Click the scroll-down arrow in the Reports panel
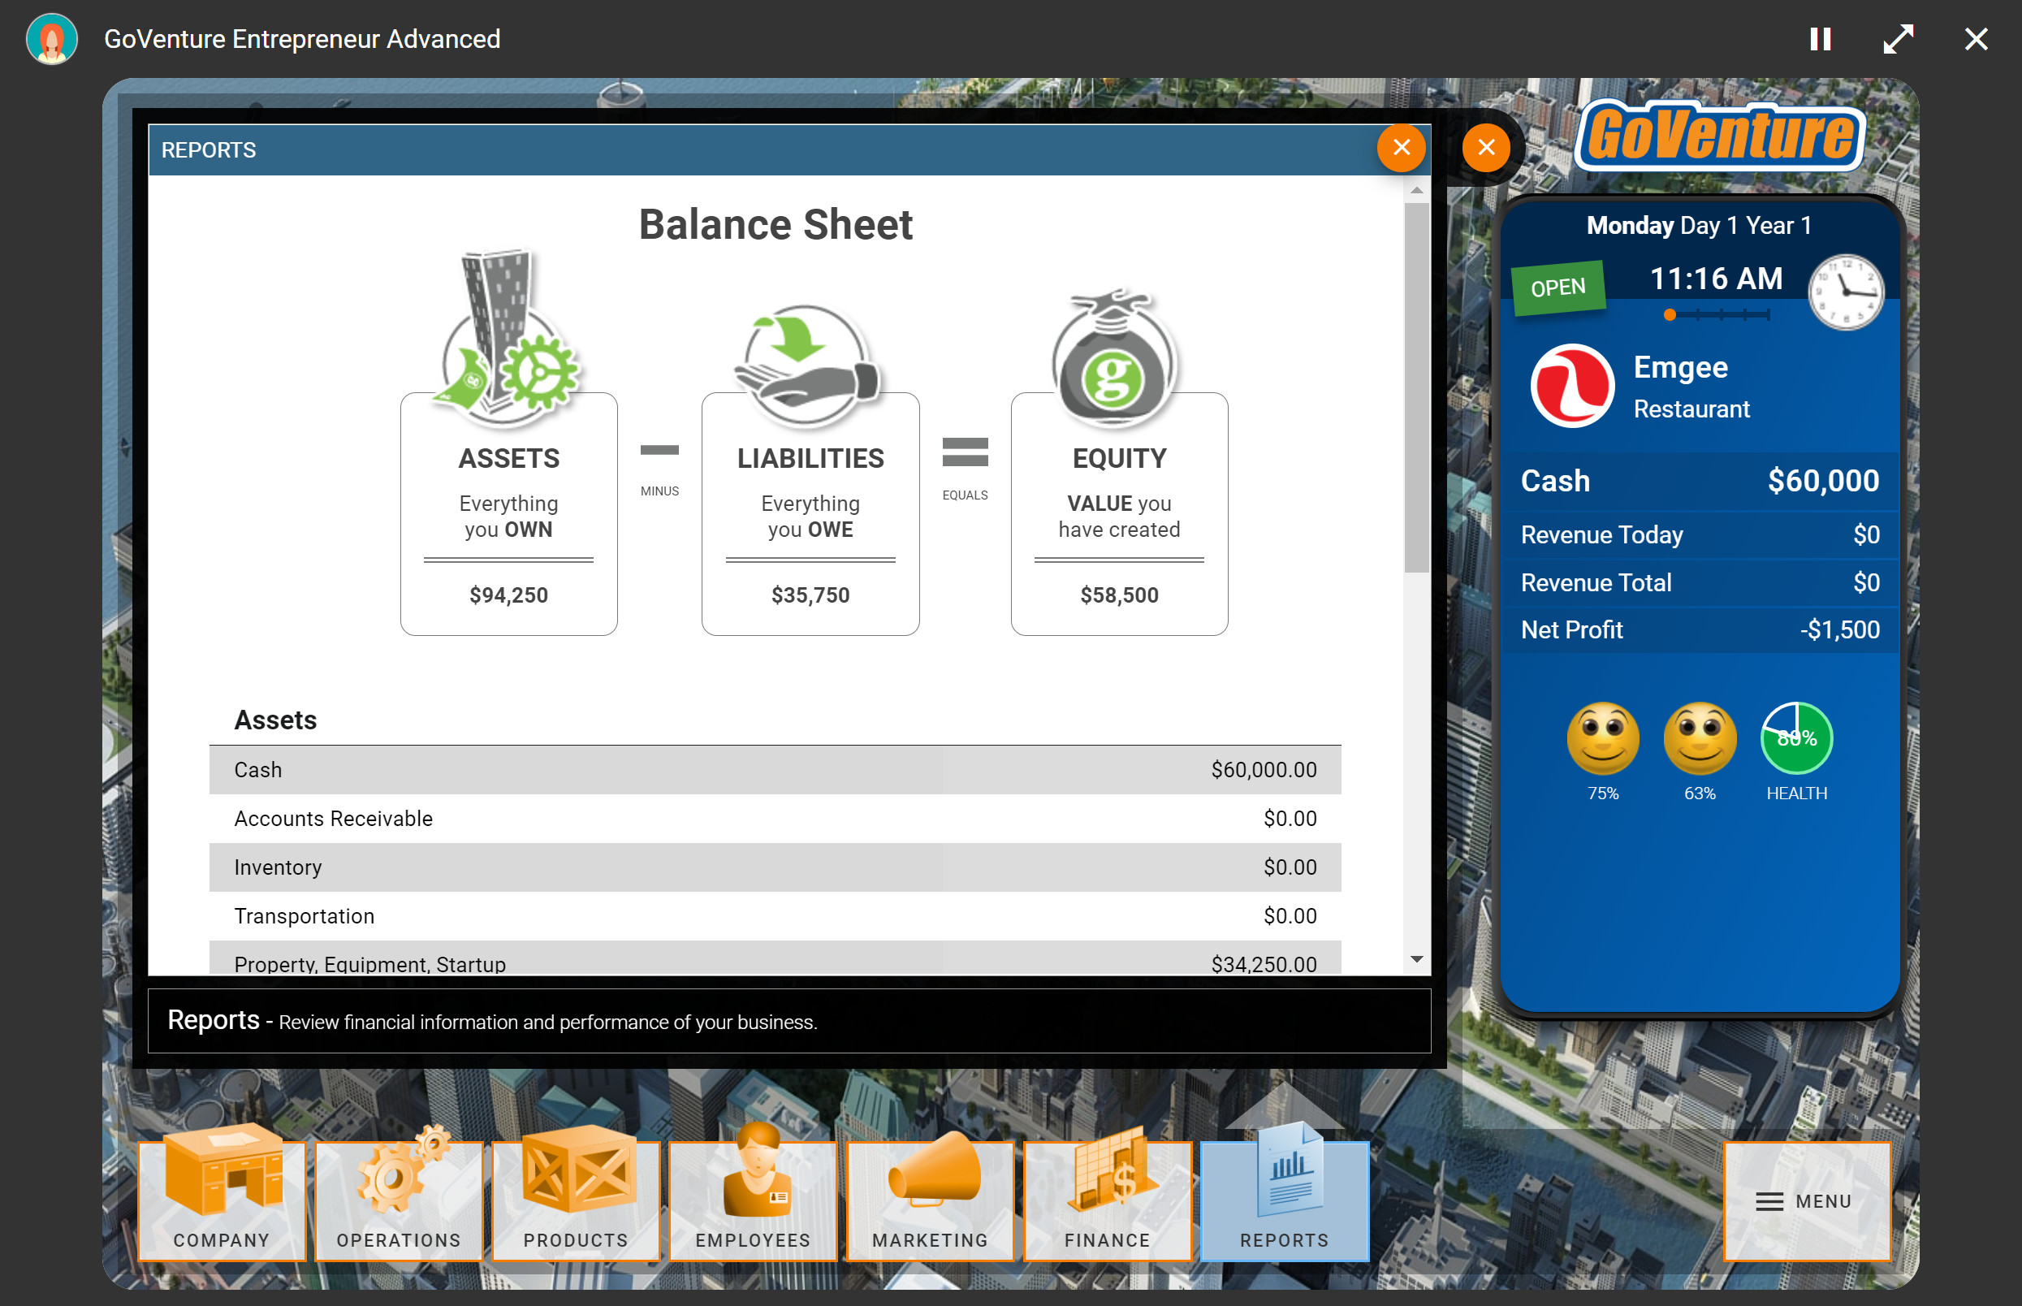Screen dimensions: 2022x1306 click(x=1416, y=958)
